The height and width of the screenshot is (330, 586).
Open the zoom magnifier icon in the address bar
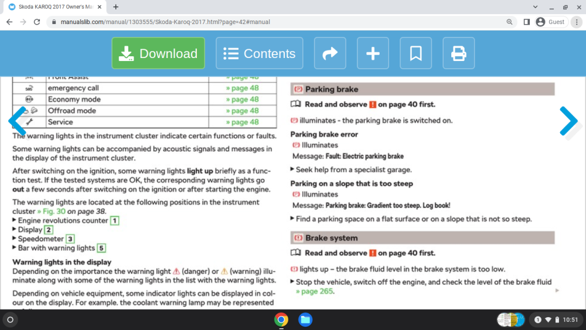coord(509,22)
